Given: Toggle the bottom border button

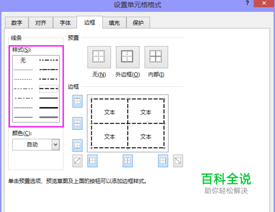Looking at the screenshot, I should tap(78, 146).
